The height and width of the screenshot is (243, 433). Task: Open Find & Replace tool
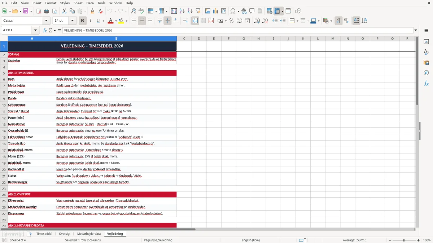click(134, 11)
